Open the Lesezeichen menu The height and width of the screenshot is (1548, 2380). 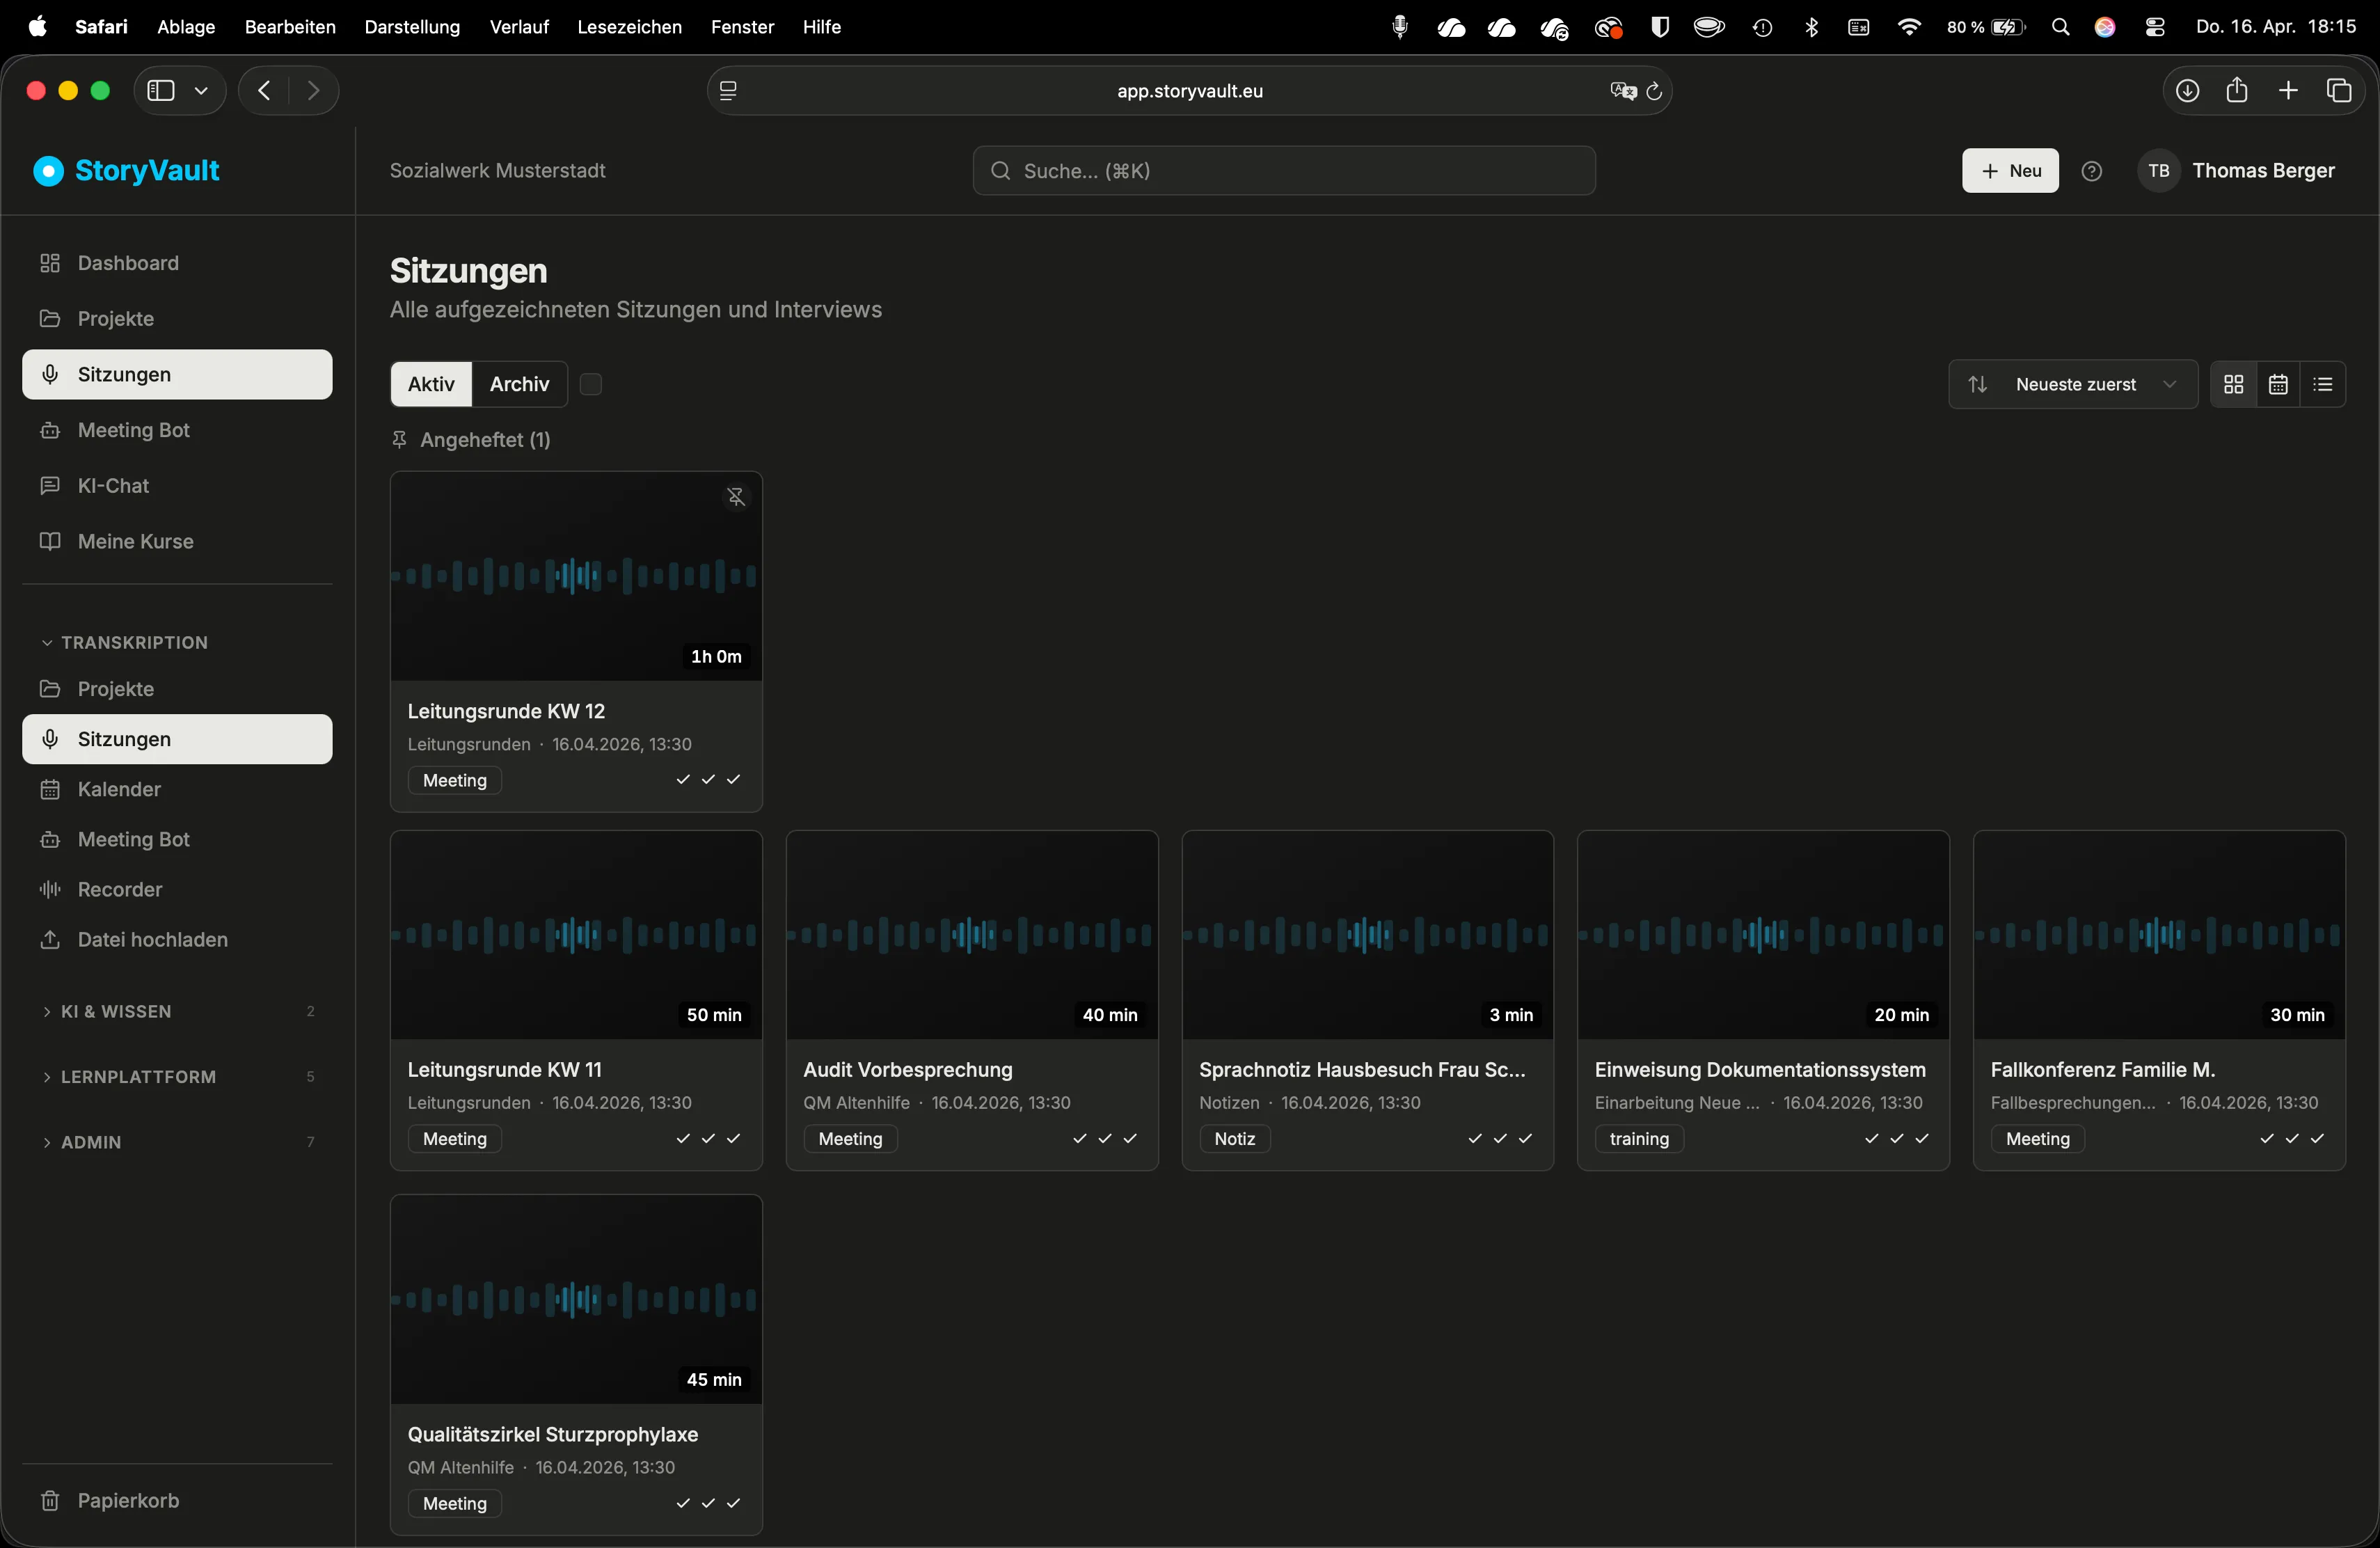click(x=629, y=27)
